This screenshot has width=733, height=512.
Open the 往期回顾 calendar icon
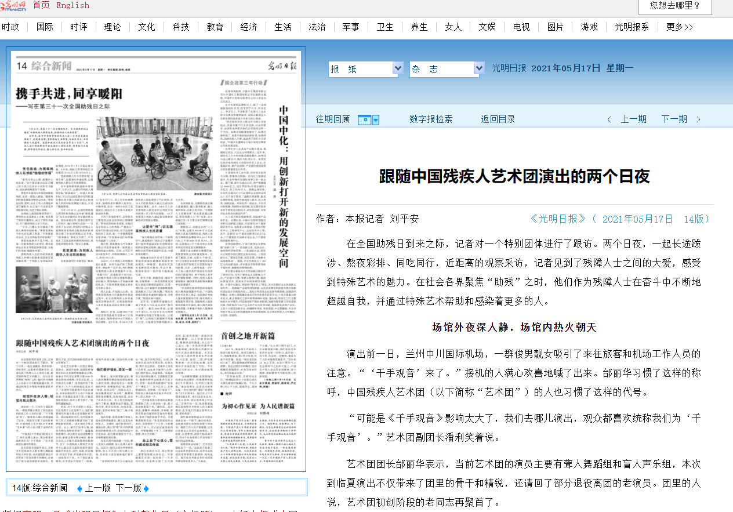tap(364, 119)
